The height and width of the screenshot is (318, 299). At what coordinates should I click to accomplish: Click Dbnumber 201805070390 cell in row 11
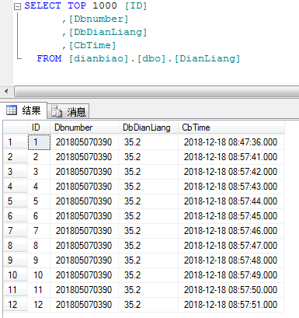[x=84, y=290]
